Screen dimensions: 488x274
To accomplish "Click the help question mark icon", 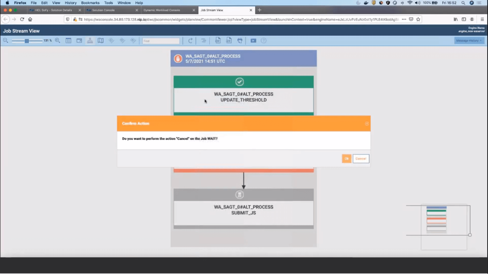I will click(264, 40).
